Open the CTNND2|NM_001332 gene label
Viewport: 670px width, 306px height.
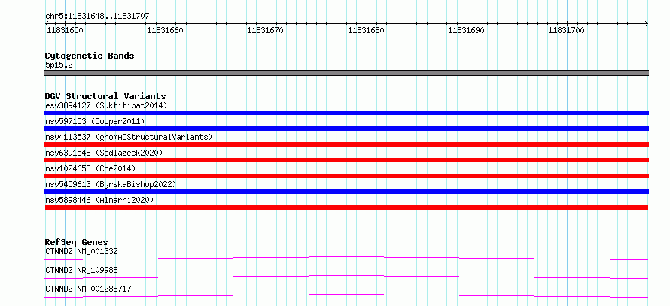81,251
